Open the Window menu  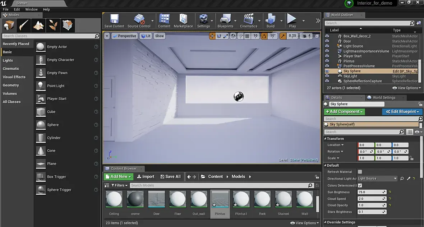(31, 9)
